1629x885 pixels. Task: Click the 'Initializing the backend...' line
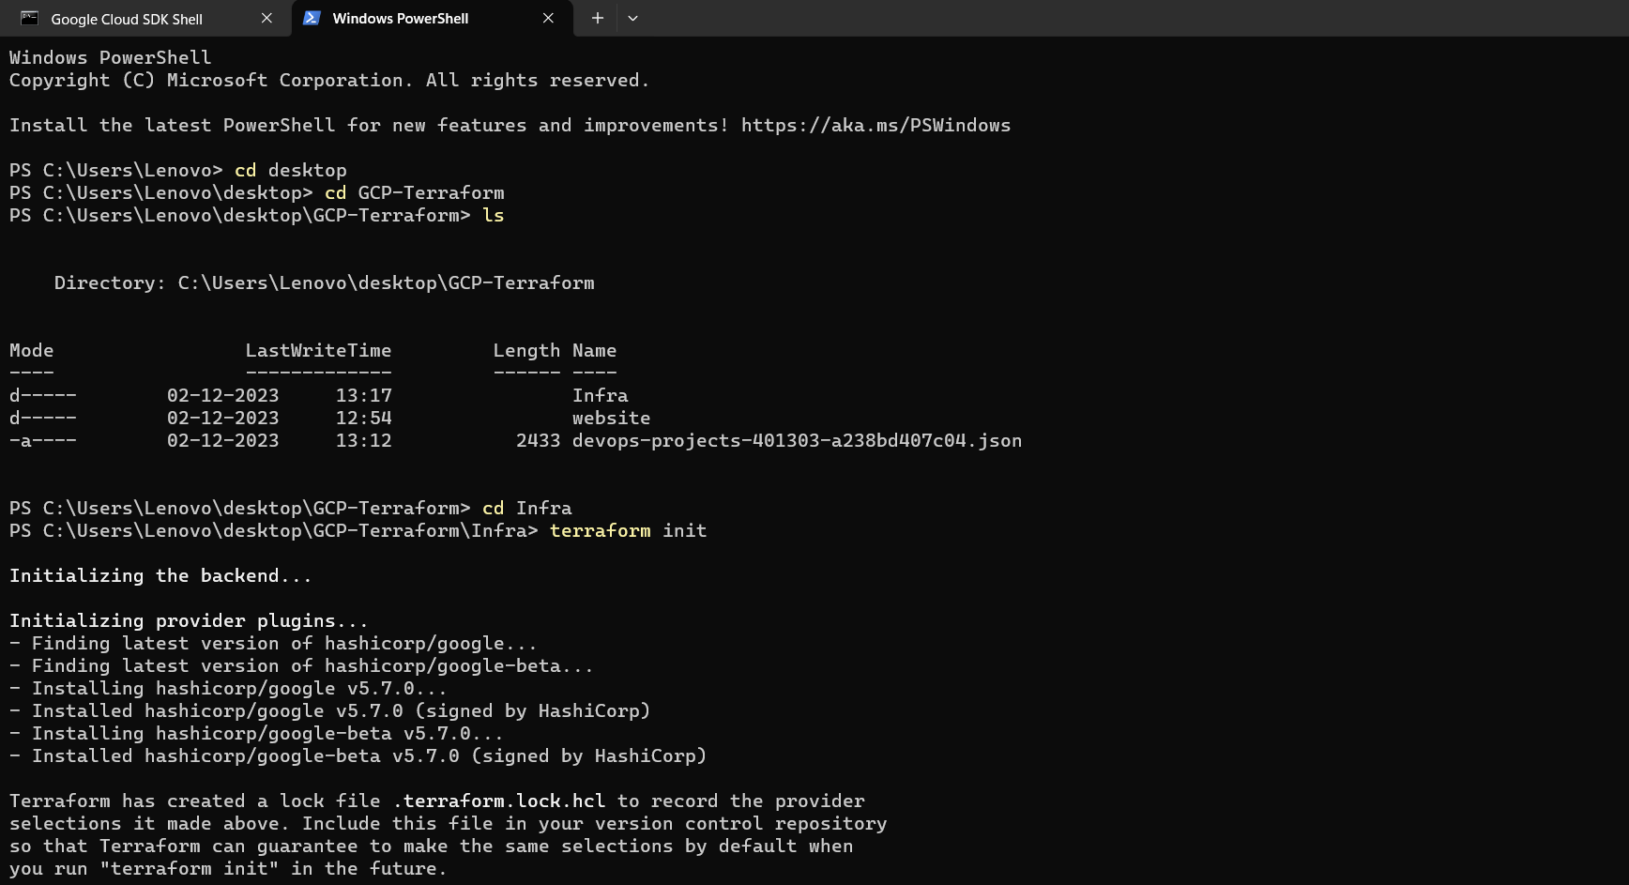point(160,576)
